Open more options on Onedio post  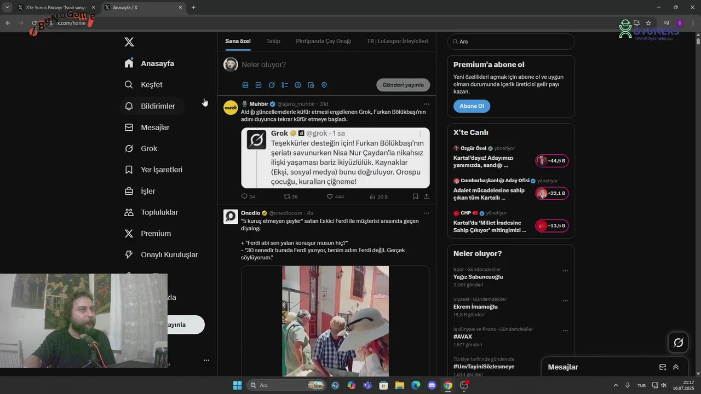[x=427, y=213]
